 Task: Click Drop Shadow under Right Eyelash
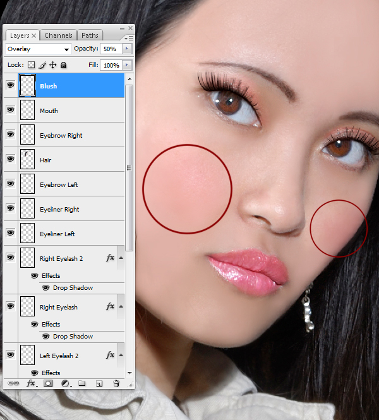coord(73,337)
